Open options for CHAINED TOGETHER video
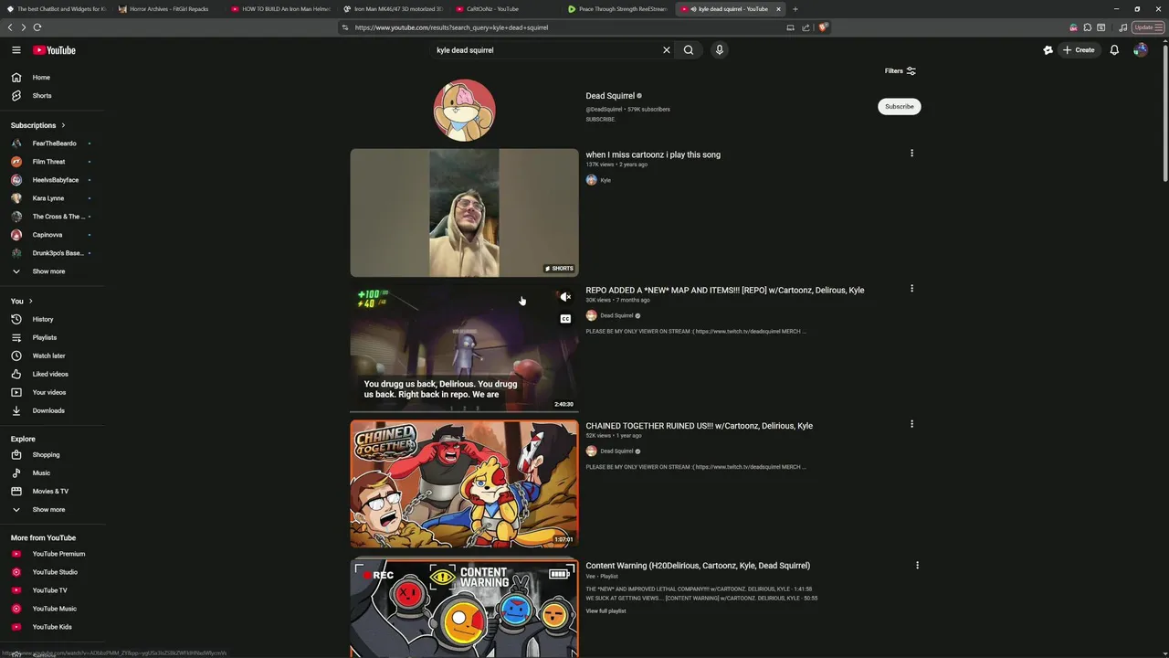The image size is (1169, 658). (x=911, y=424)
